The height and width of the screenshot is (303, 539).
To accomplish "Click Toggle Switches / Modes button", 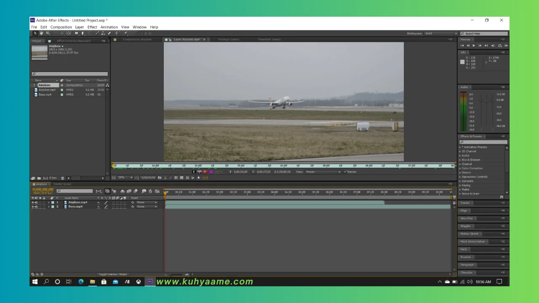I will (x=112, y=274).
